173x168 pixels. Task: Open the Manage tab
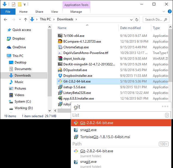76,12
